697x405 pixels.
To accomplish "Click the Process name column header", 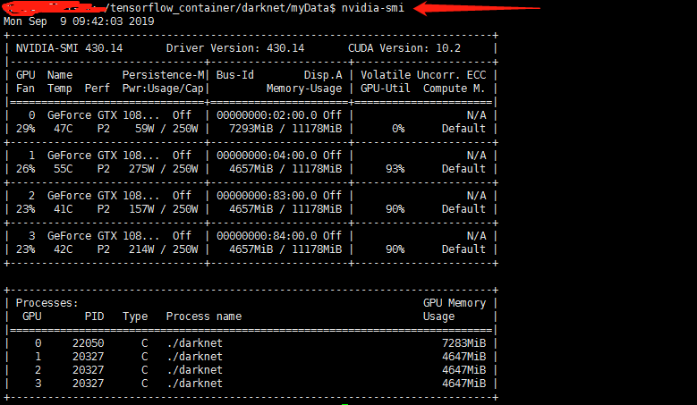I will 204,316.
